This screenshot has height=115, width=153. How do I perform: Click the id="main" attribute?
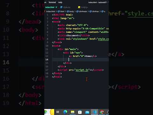pyautogui.click(x=71, y=49)
